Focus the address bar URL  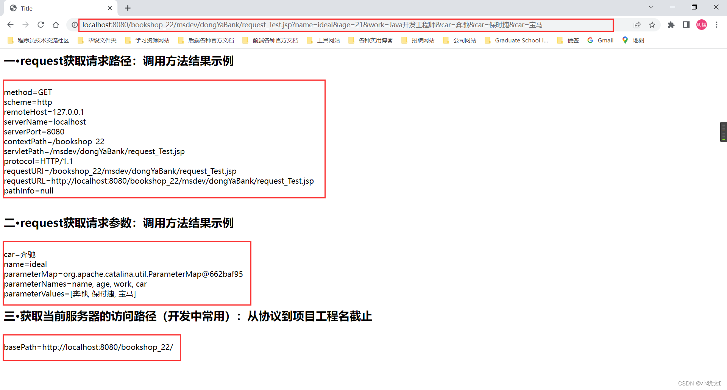click(312, 25)
